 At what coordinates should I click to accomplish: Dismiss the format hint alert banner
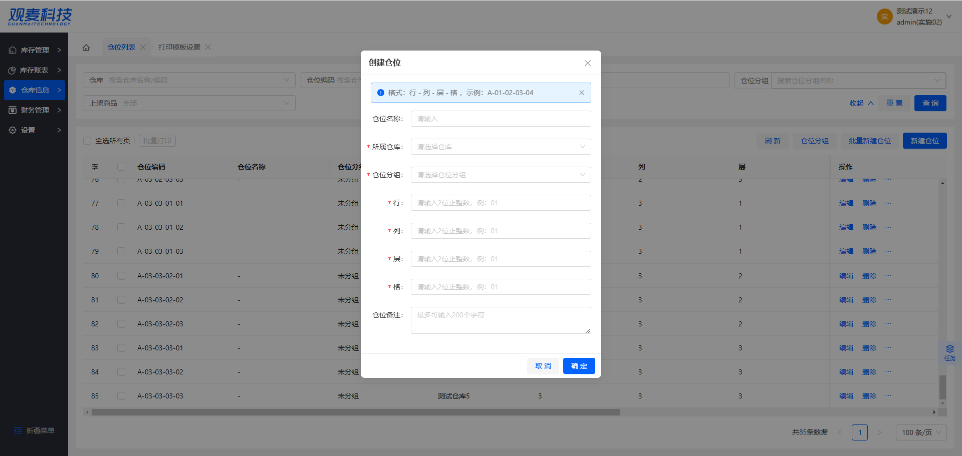pos(582,93)
